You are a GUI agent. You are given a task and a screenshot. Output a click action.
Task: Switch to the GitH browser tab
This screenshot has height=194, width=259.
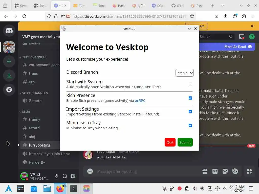pyautogui.click(x=178, y=6)
